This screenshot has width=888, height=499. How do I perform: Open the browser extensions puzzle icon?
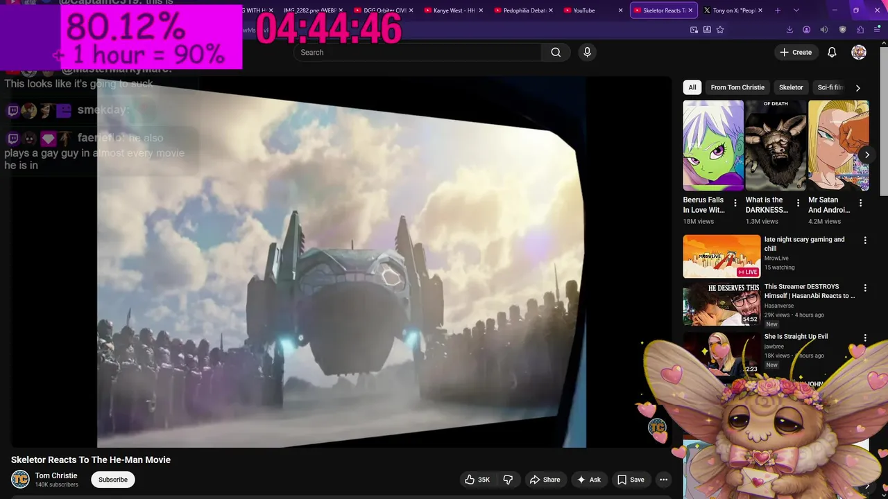pos(860,30)
